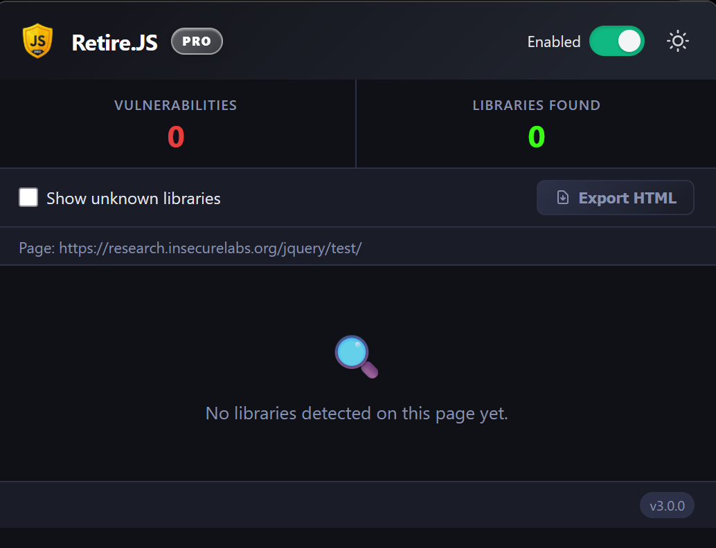Viewport: 716px width, 548px height.
Task: Click the PRO badge
Action: (197, 41)
